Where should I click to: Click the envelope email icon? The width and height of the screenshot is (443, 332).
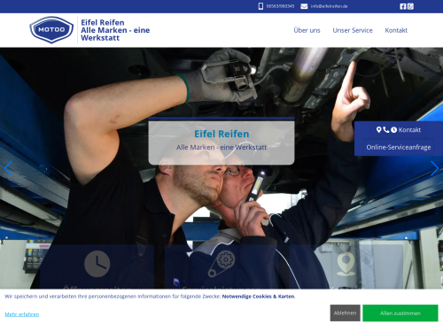(x=304, y=6)
